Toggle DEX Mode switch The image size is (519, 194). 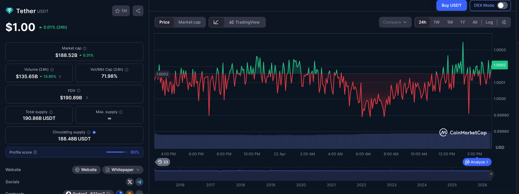[x=502, y=5]
